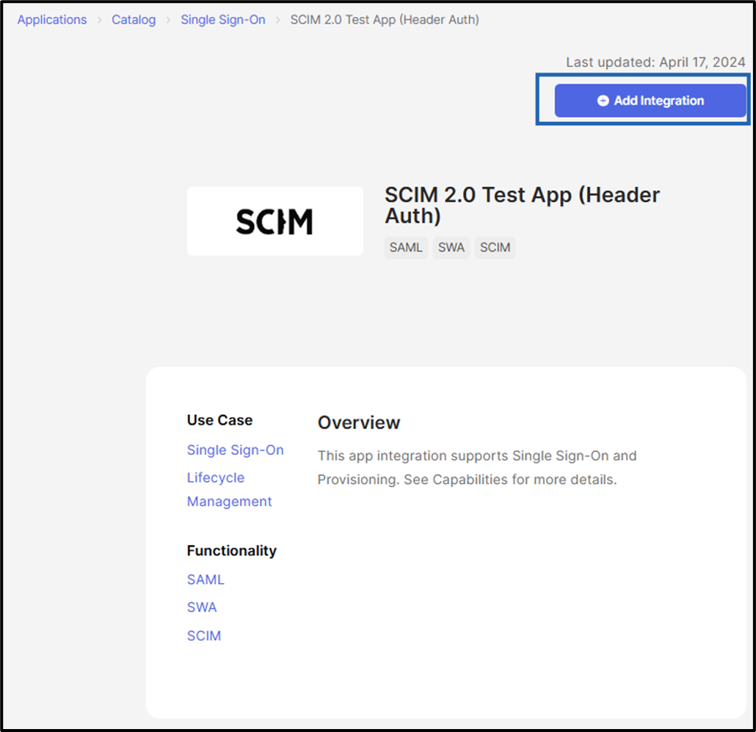Go to the Catalog breadcrumb
This screenshot has width=756, height=732.
click(134, 20)
